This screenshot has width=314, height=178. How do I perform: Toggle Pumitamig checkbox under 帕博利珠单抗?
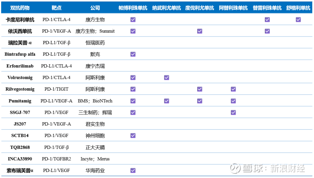pyautogui.click(x=133, y=101)
